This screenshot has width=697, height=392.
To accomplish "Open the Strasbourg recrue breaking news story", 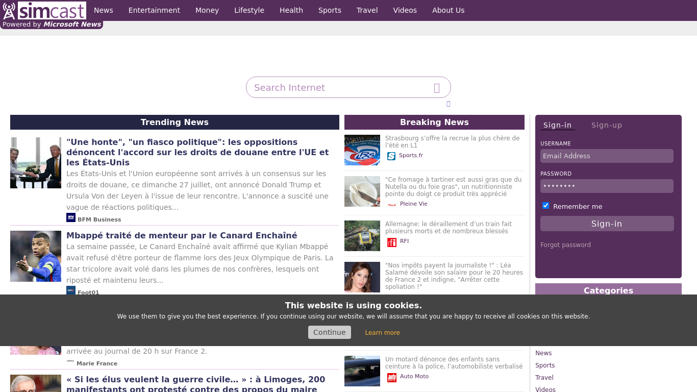I will pyautogui.click(x=453, y=142).
